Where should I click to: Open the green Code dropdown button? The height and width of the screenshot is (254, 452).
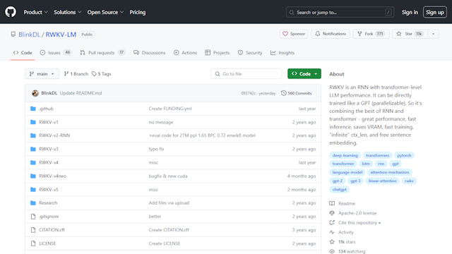pos(304,73)
